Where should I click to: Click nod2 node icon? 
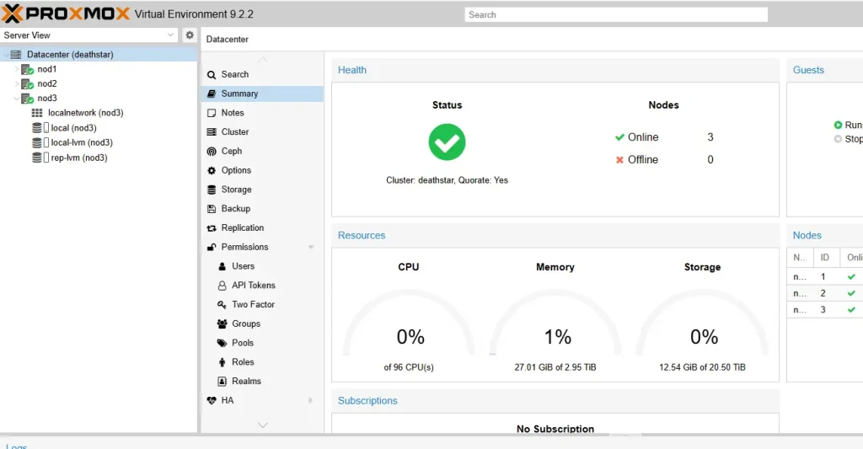tap(27, 83)
